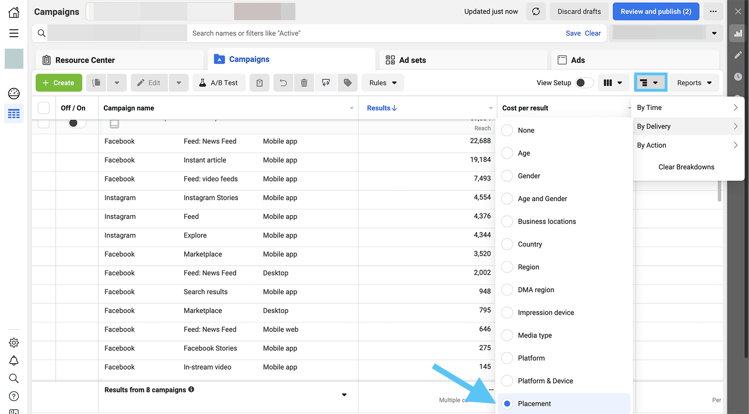
Task: Open the three-dot more options menu
Action: pos(713,12)
